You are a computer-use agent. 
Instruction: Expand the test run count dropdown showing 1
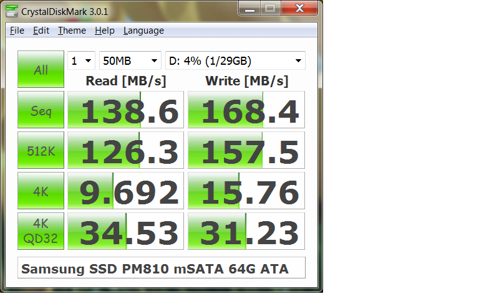coord(82,60)
